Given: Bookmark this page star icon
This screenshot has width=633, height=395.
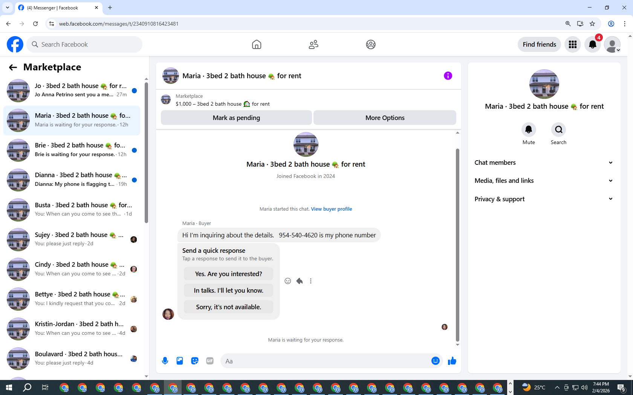Looking at the screenshot, I should pyautogui.click(x=592, y=24).
